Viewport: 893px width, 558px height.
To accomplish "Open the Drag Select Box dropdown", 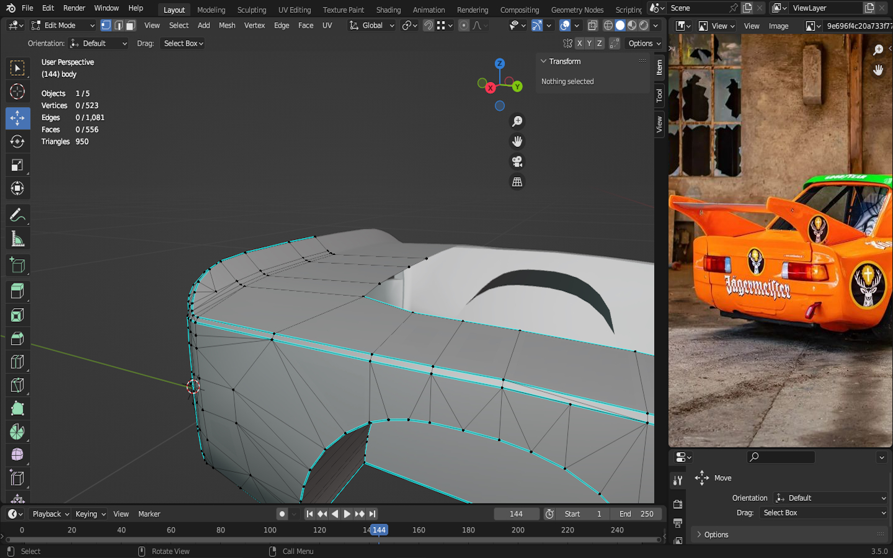I will pyautogui.click(x=183, y=43).
